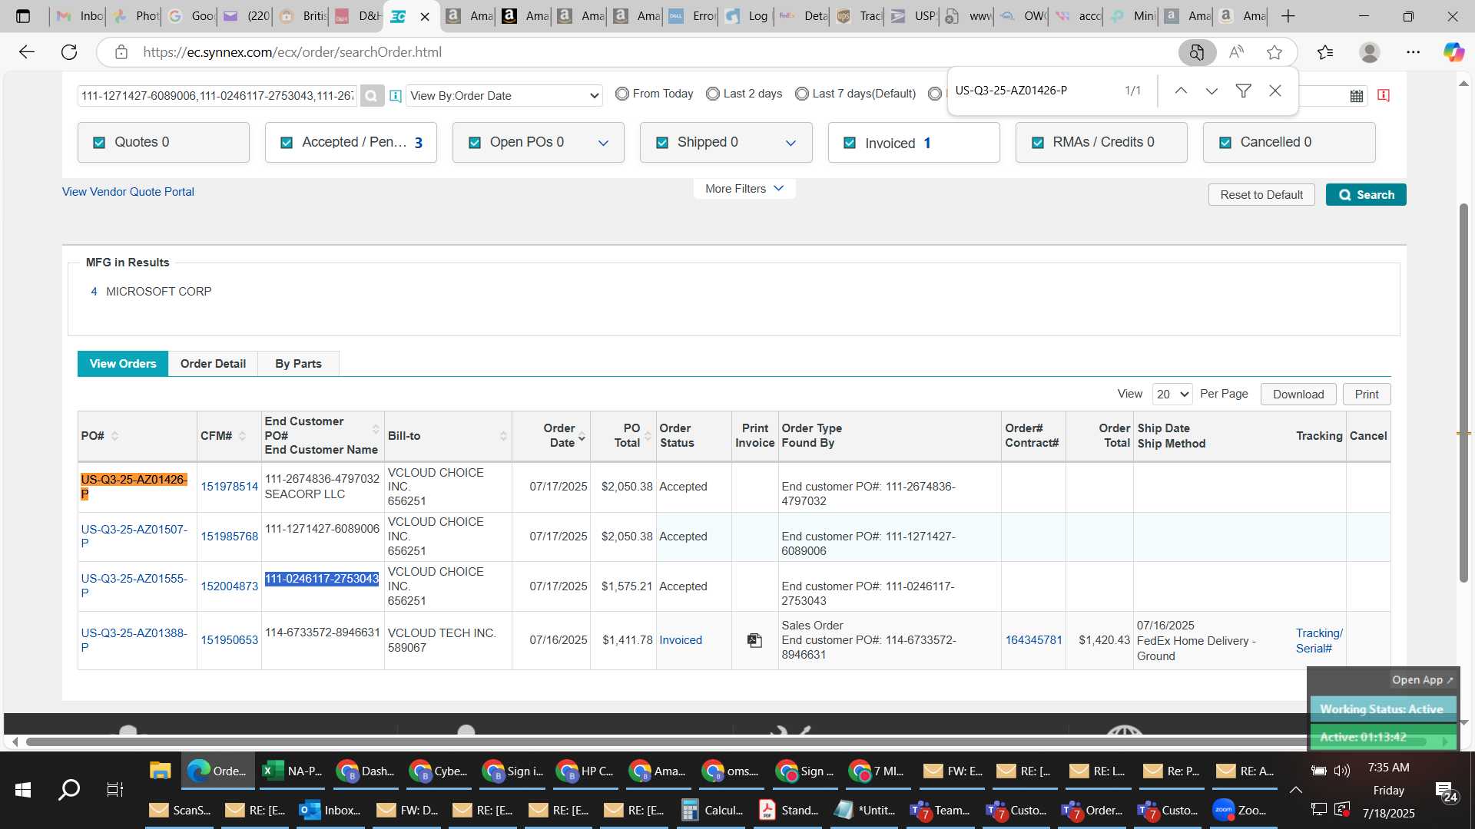The width and height of the screenshot is (1475, 829).
Task: Expand Open POs dropdown chevron
Action: point(604,144)
